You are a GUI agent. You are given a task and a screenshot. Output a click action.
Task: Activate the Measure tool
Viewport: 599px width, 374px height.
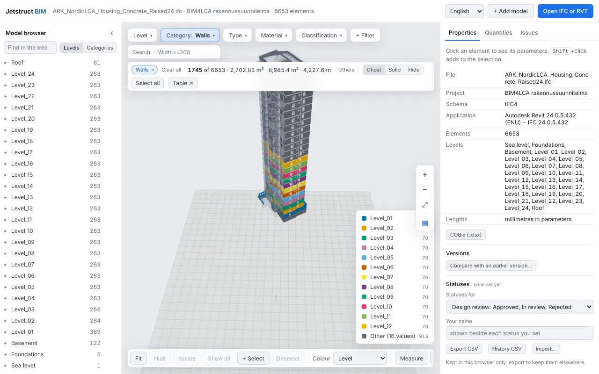(x=412, y=359)
